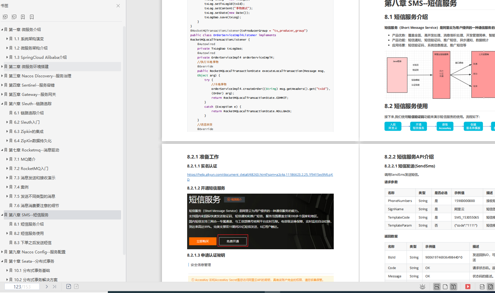Open bookmark 7.3 消息发送和接收演示

[x=34, y=178]
